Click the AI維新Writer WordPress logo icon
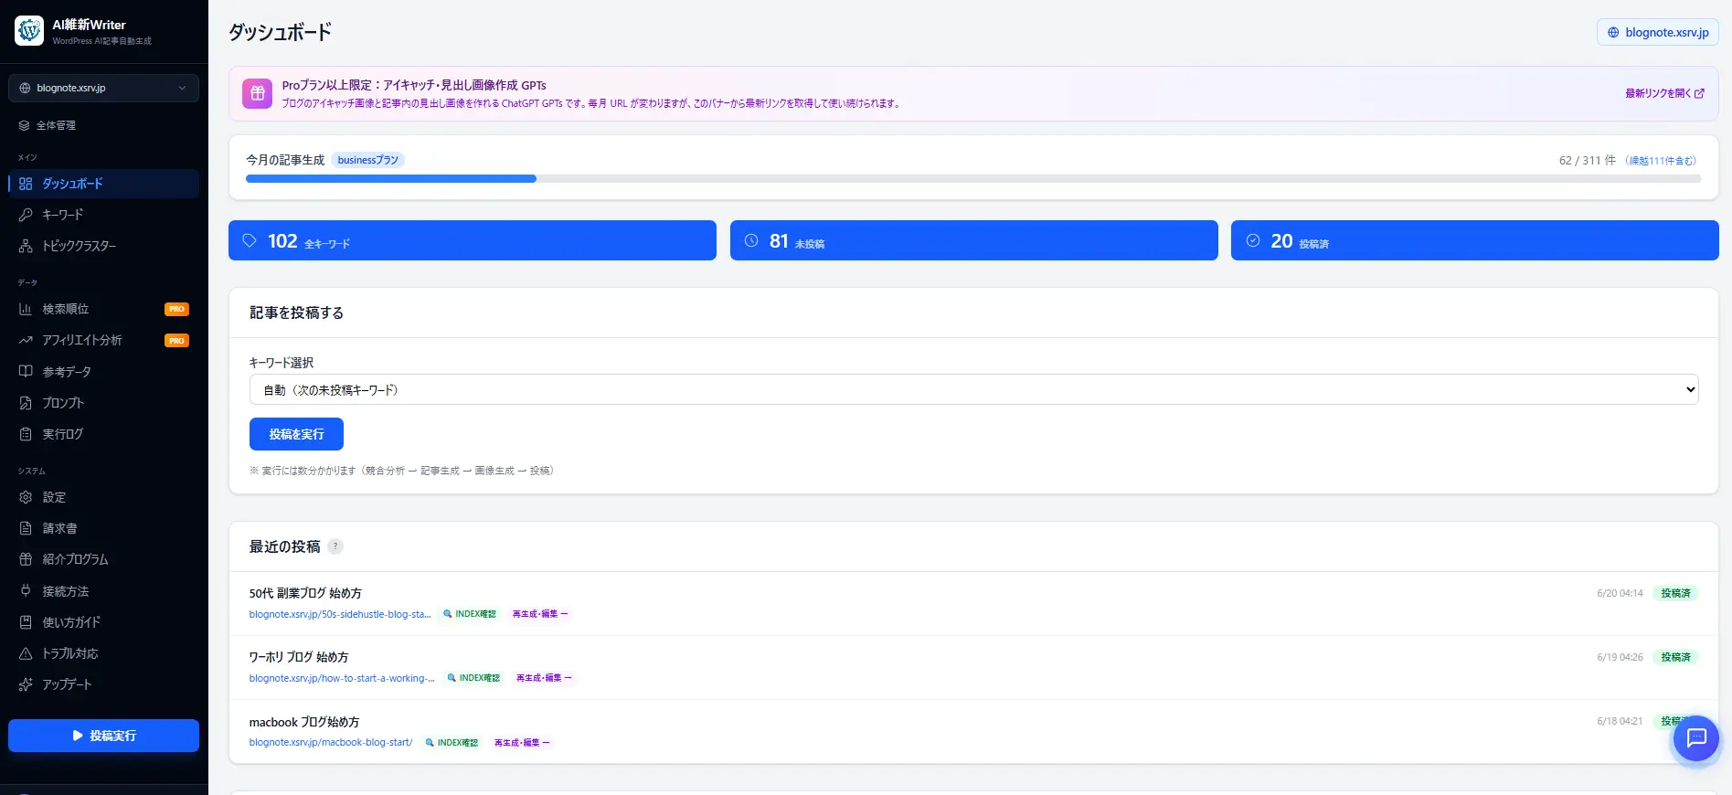 click(x=29, y=31)
